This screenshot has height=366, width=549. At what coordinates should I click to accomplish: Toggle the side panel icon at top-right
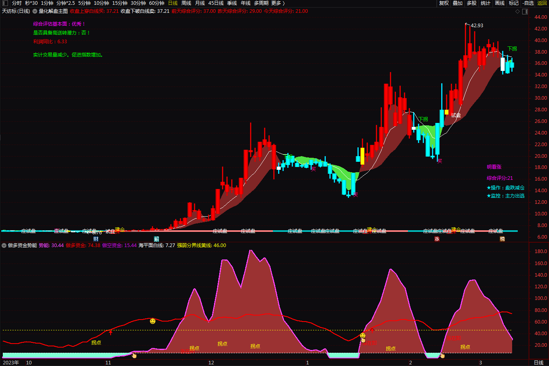[x=525, y=12]
